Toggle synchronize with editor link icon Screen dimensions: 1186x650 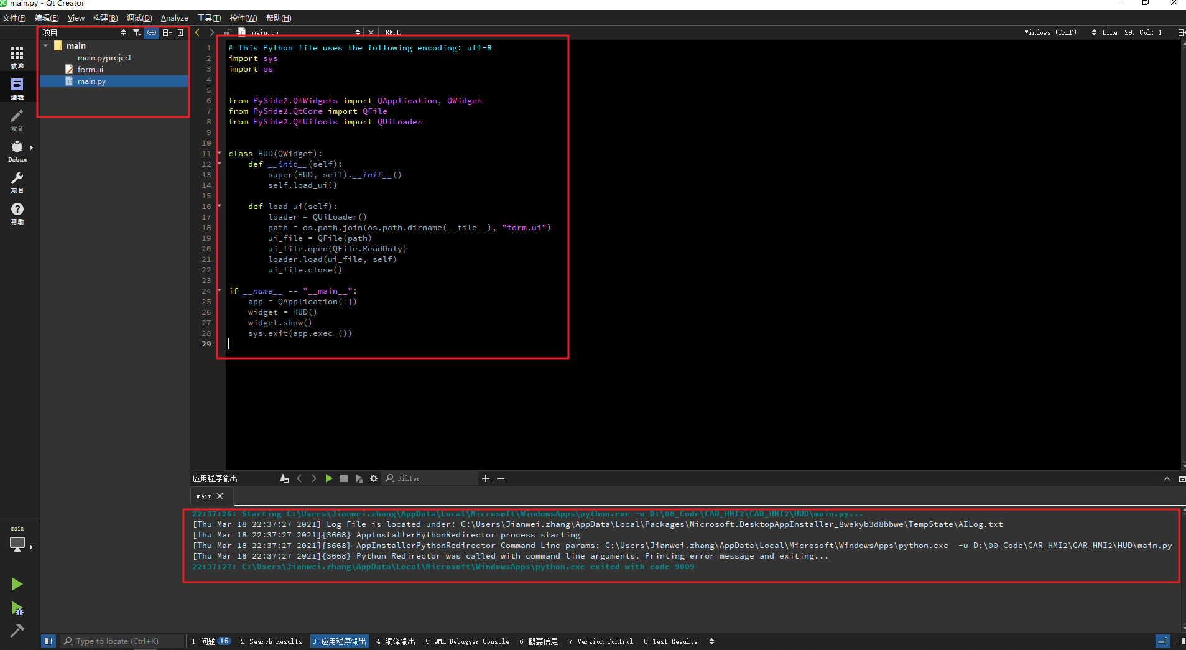click(152, 32)
